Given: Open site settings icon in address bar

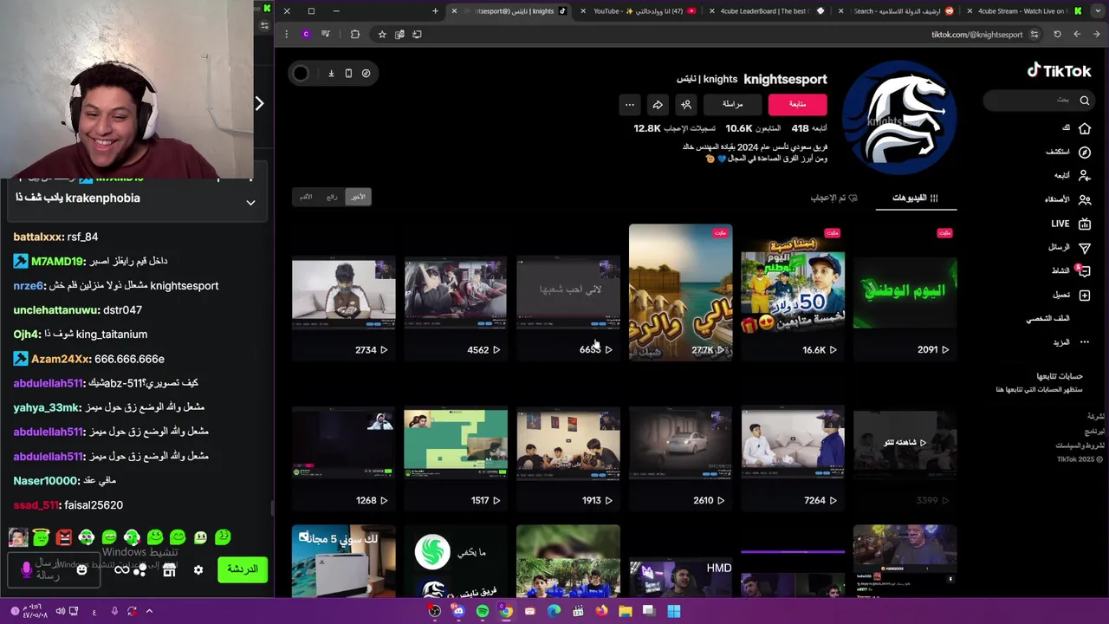Looking at the screenshot, I should (1034, 35).
